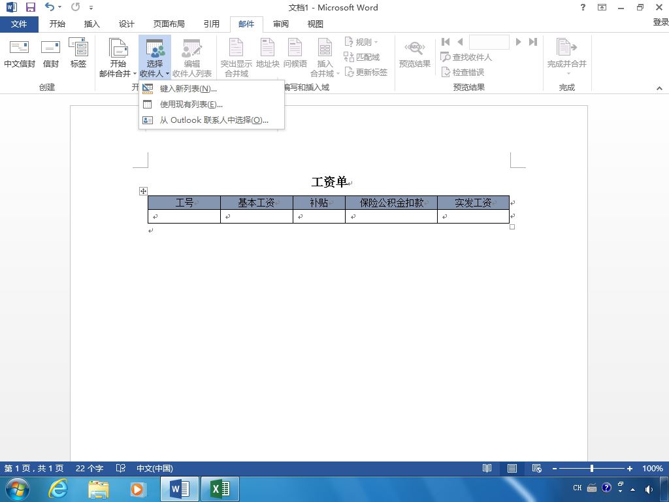This screenshot has height=502, width=669.
Task: Click the page count in status bar
Action: coord(34,468)
